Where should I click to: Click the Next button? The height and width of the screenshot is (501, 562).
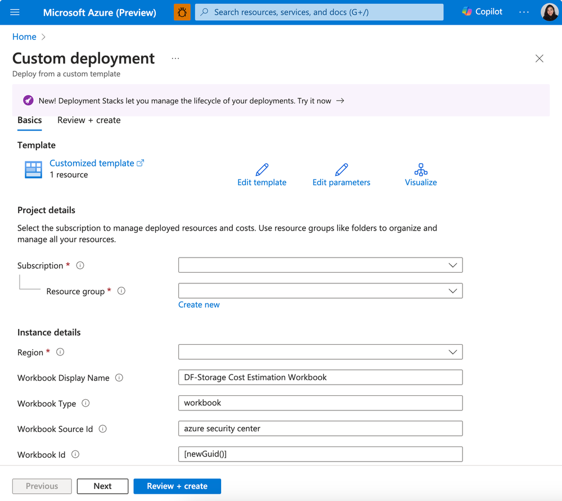point(102,486)
